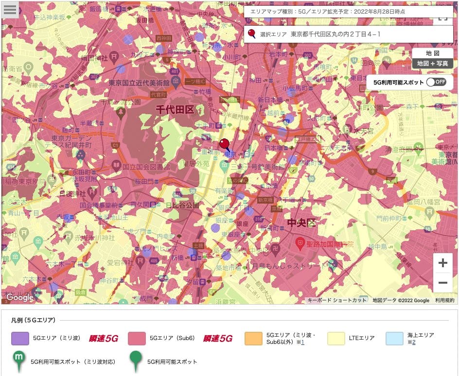Toggle the 5G利用可能スポット switch on
Screen dimensions: 459x376
(436, 82)
